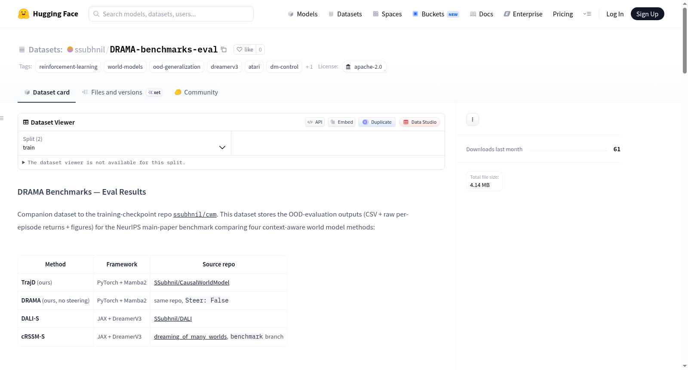Open the dreaming_of_many_worlds link
This screenshot has width=688, height=370.
point(190,336)
